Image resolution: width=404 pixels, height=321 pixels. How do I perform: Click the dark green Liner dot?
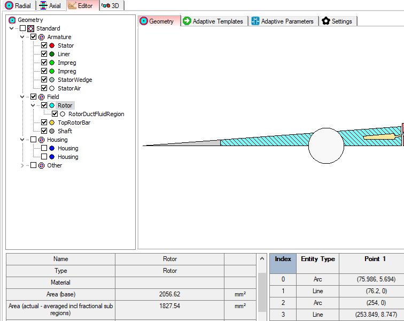click(x=52, y=54)
